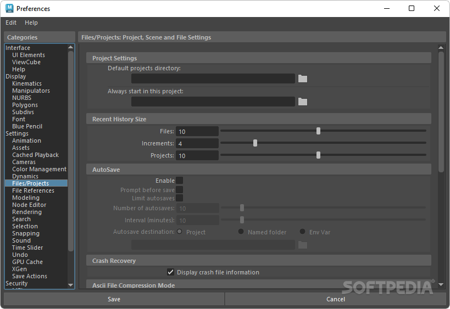This screenshot has height=309, width=450.
Task: Click folder icon for Always start in this project
Action: click(303, 102)
